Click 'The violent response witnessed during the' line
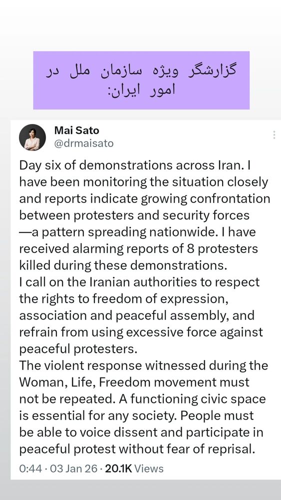This screenshot has height=500, width=281. (144, 365)
